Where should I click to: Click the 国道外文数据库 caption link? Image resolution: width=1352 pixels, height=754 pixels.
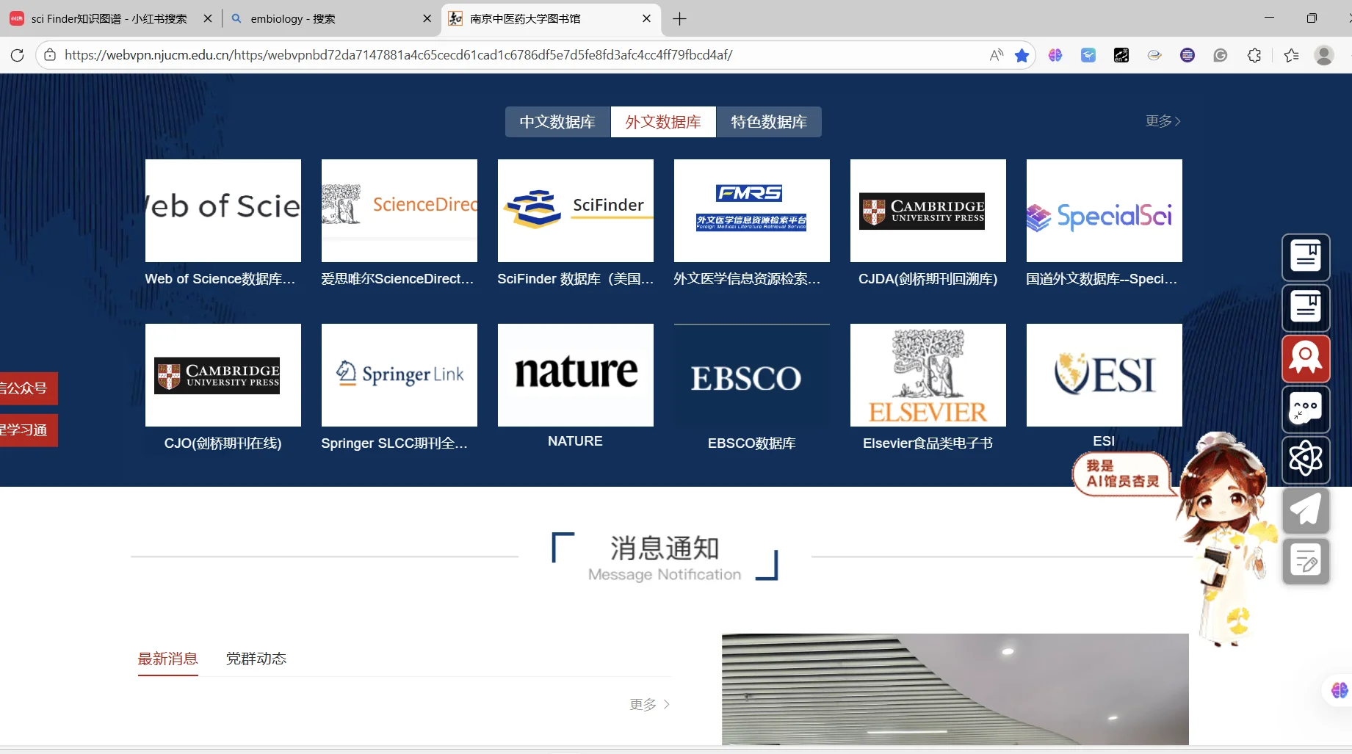click(1102, 279)
